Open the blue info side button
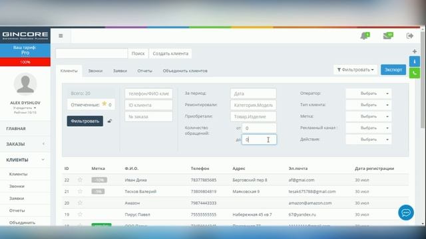This screenshot has width=426, height=239. (x=415, y=62)
